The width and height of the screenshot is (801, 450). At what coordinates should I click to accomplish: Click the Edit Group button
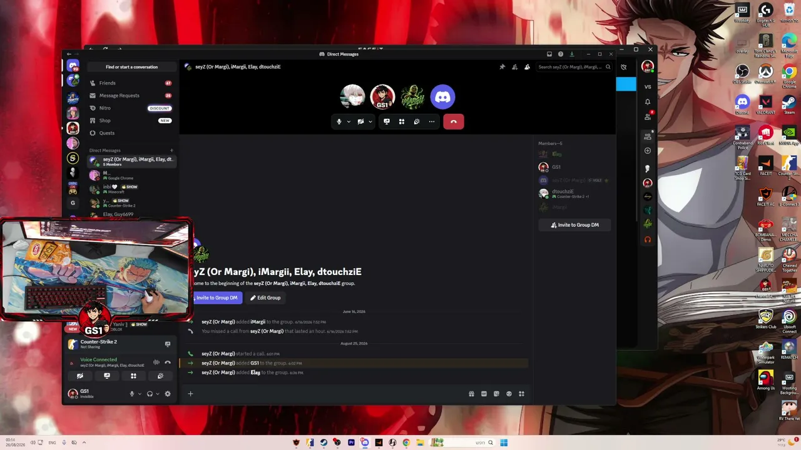click(265, 298)
